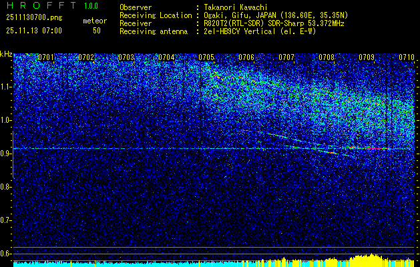Click the R820T2(RTL-SDR) SDR-Sharp receiver text
The width and height of the screenshot is (420, 267).
(274, 23)
